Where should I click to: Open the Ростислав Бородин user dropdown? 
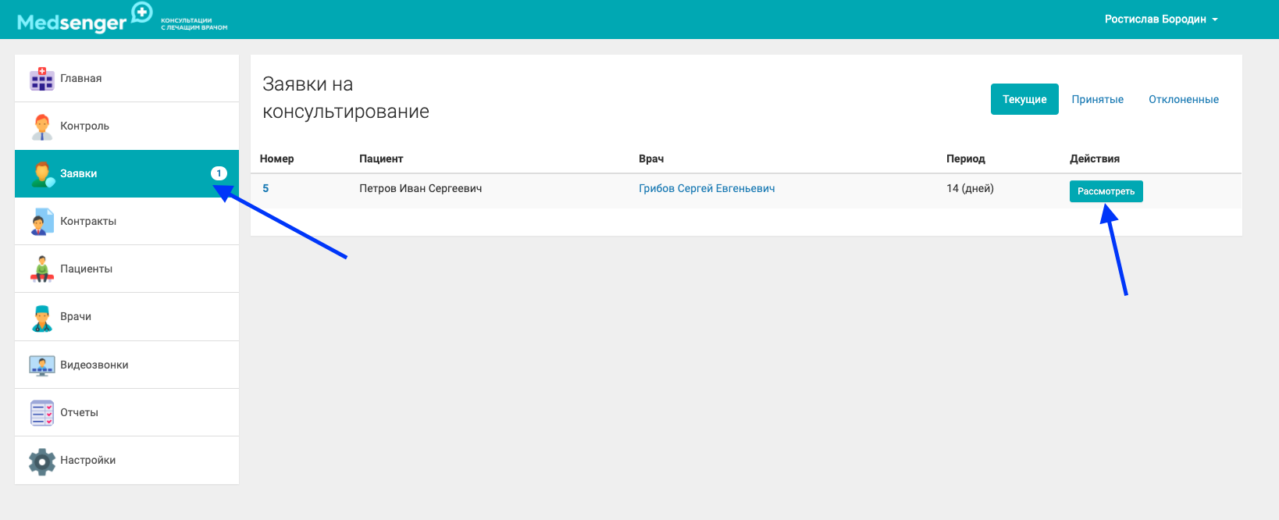point(1160,20)
